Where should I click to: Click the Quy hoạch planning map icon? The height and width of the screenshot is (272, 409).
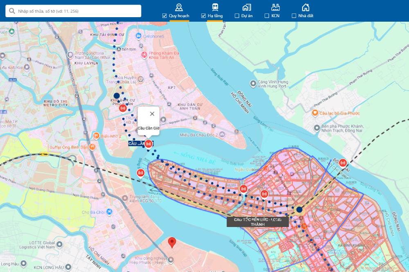[x=179, y=7]
